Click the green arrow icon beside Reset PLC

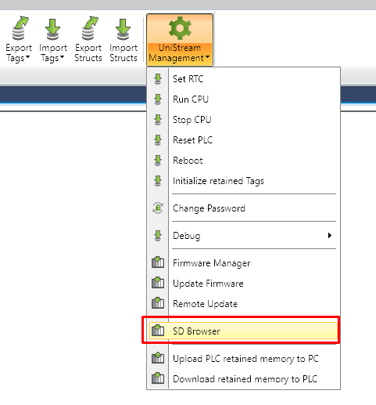tap(158, 140)
